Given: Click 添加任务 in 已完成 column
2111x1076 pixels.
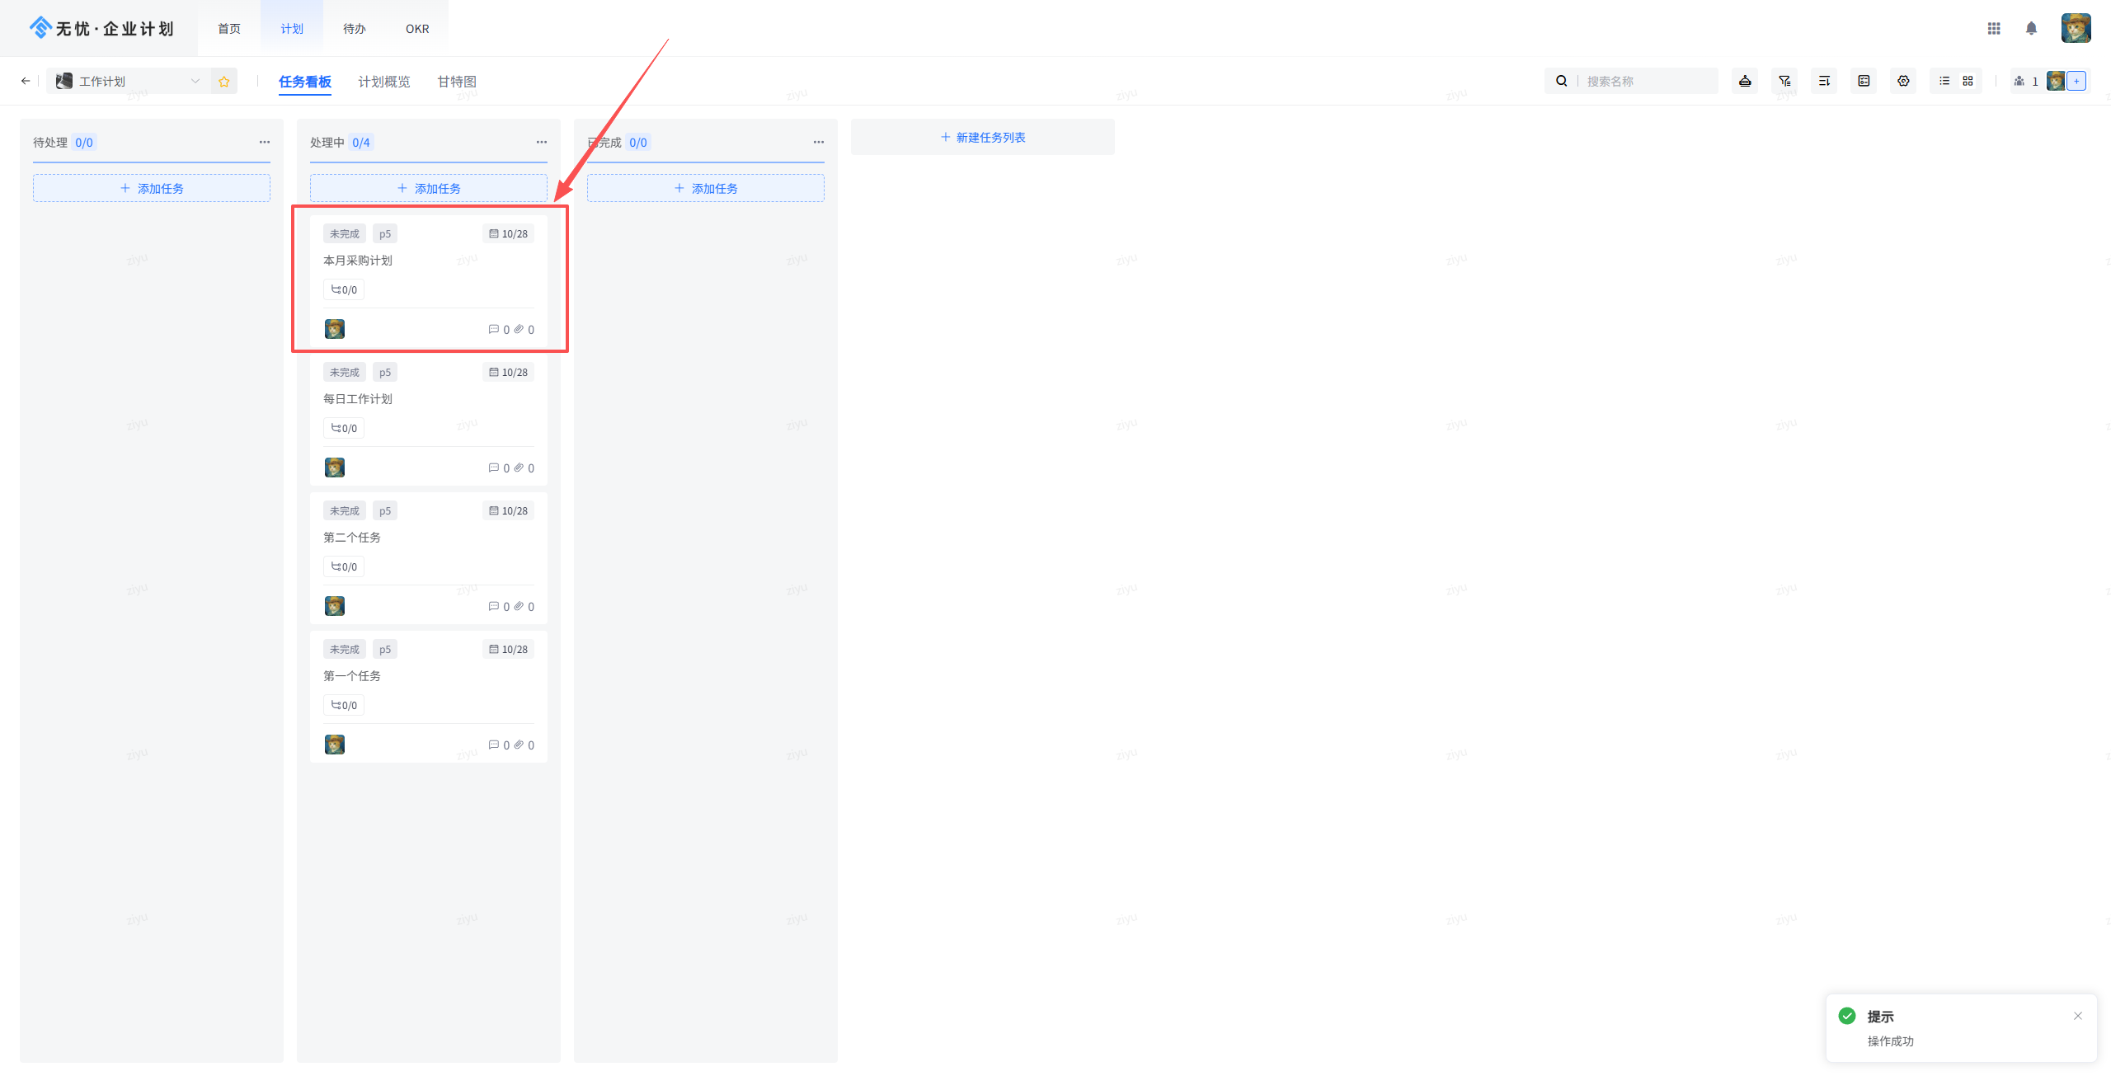Looking at the screenshot, I should pos(705,188).
